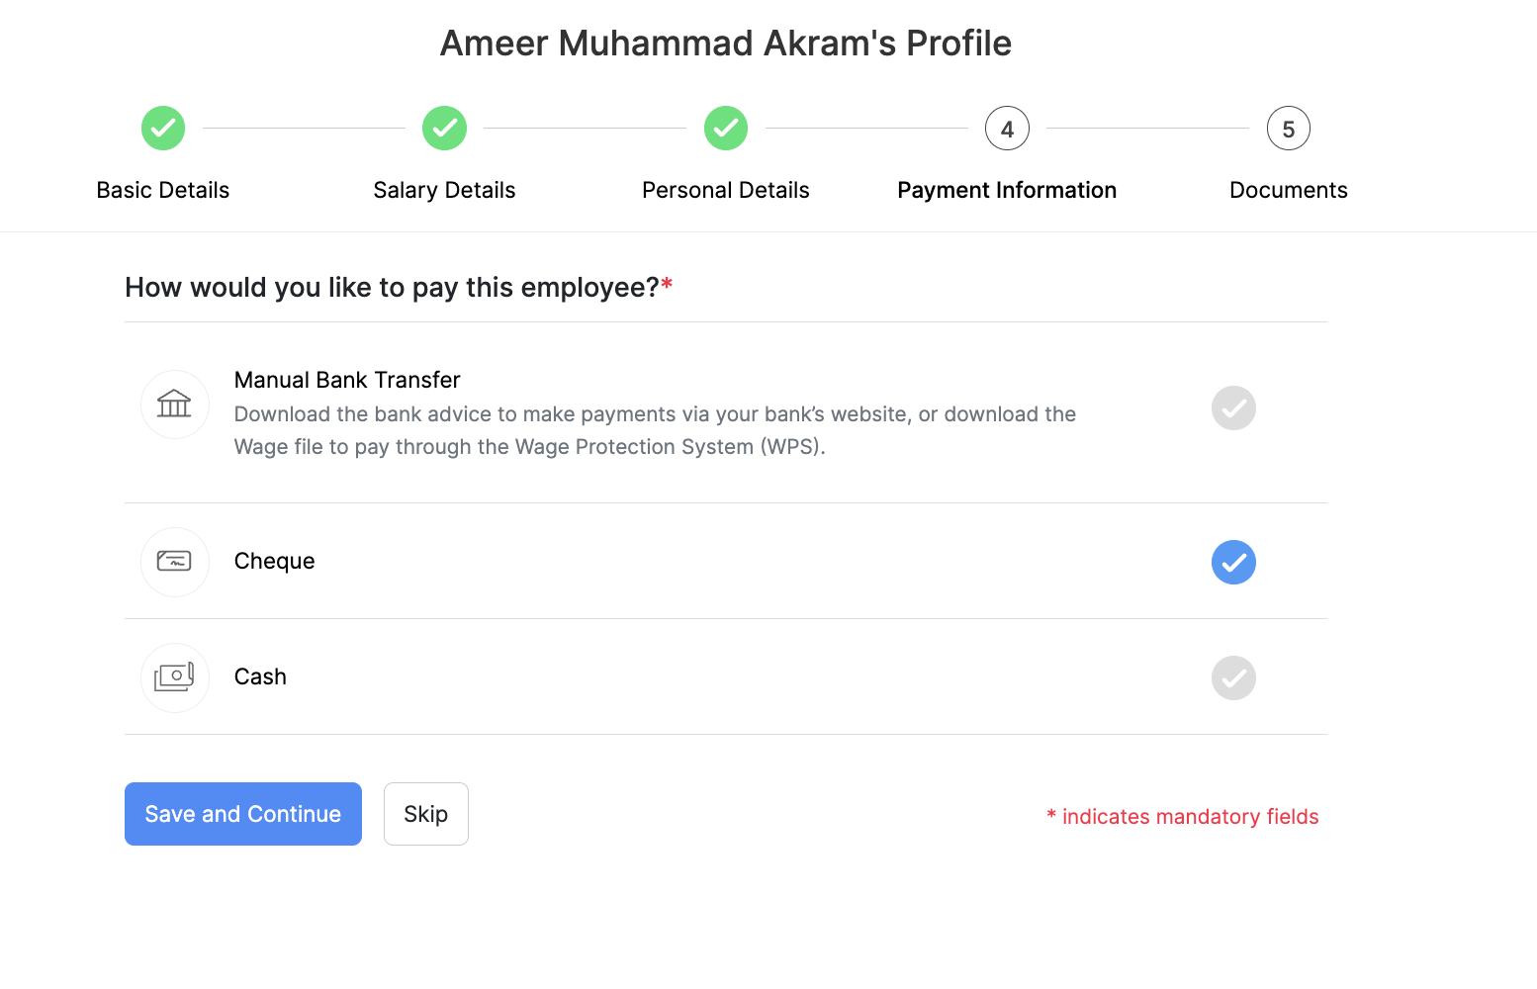1537x989 pixels.
Task: Click the Cash money icon
Action: click(x=175, y=677)
